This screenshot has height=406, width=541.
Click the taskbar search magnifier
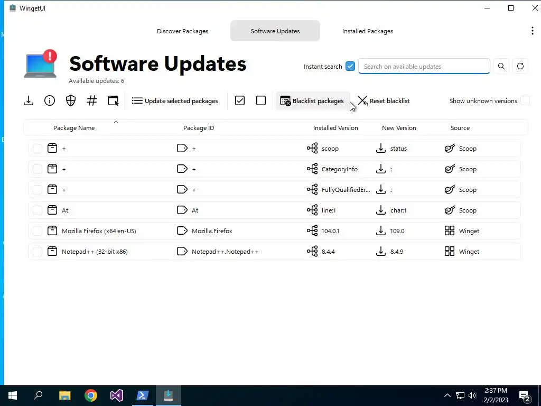coord(38,395)
